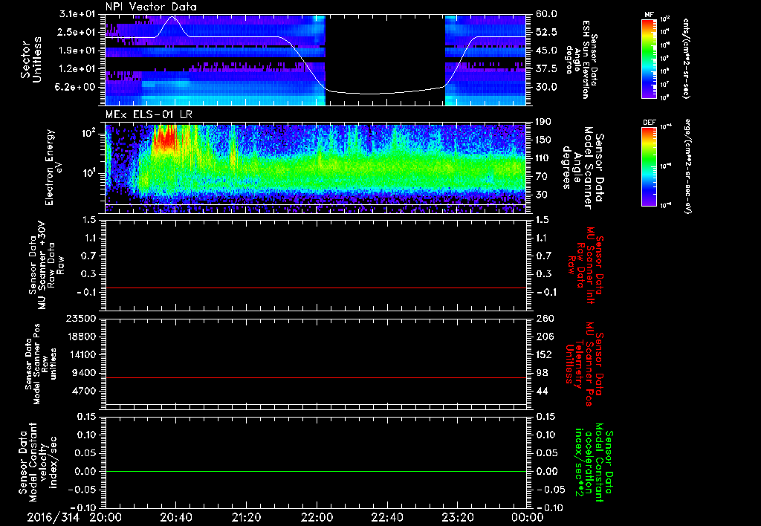The height and width of the screenshot is (526, 761).
Task: Click the "9400" scanner position tick
Action: tap(85, 373)
